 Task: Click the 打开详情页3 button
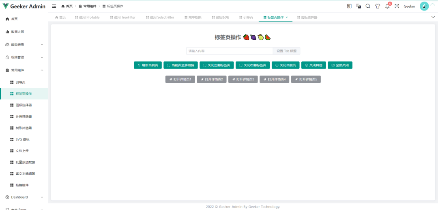(x=243, y=80)
